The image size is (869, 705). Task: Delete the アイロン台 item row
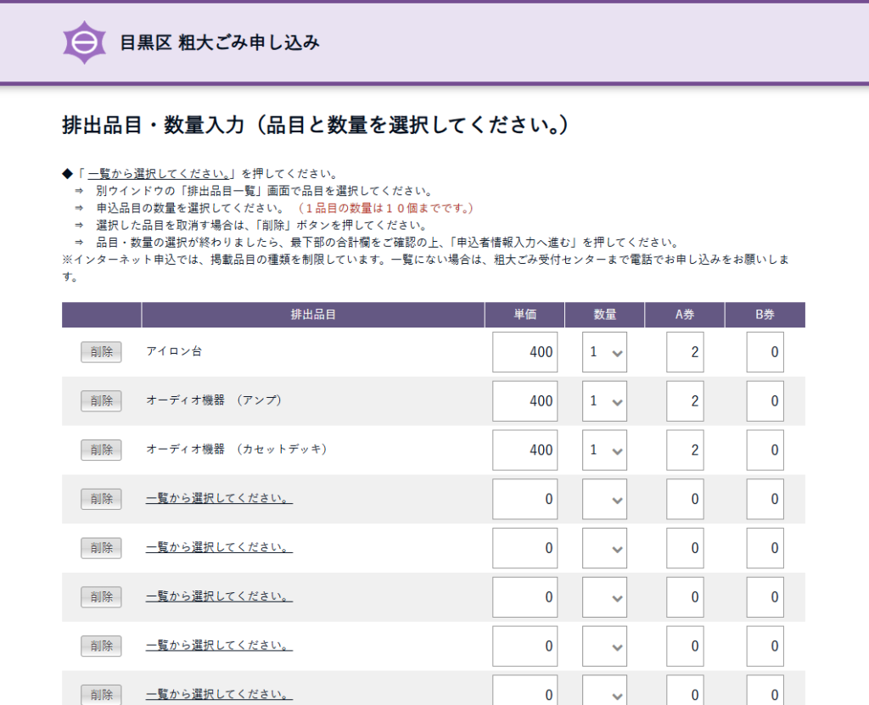click(x=101, y=352)
